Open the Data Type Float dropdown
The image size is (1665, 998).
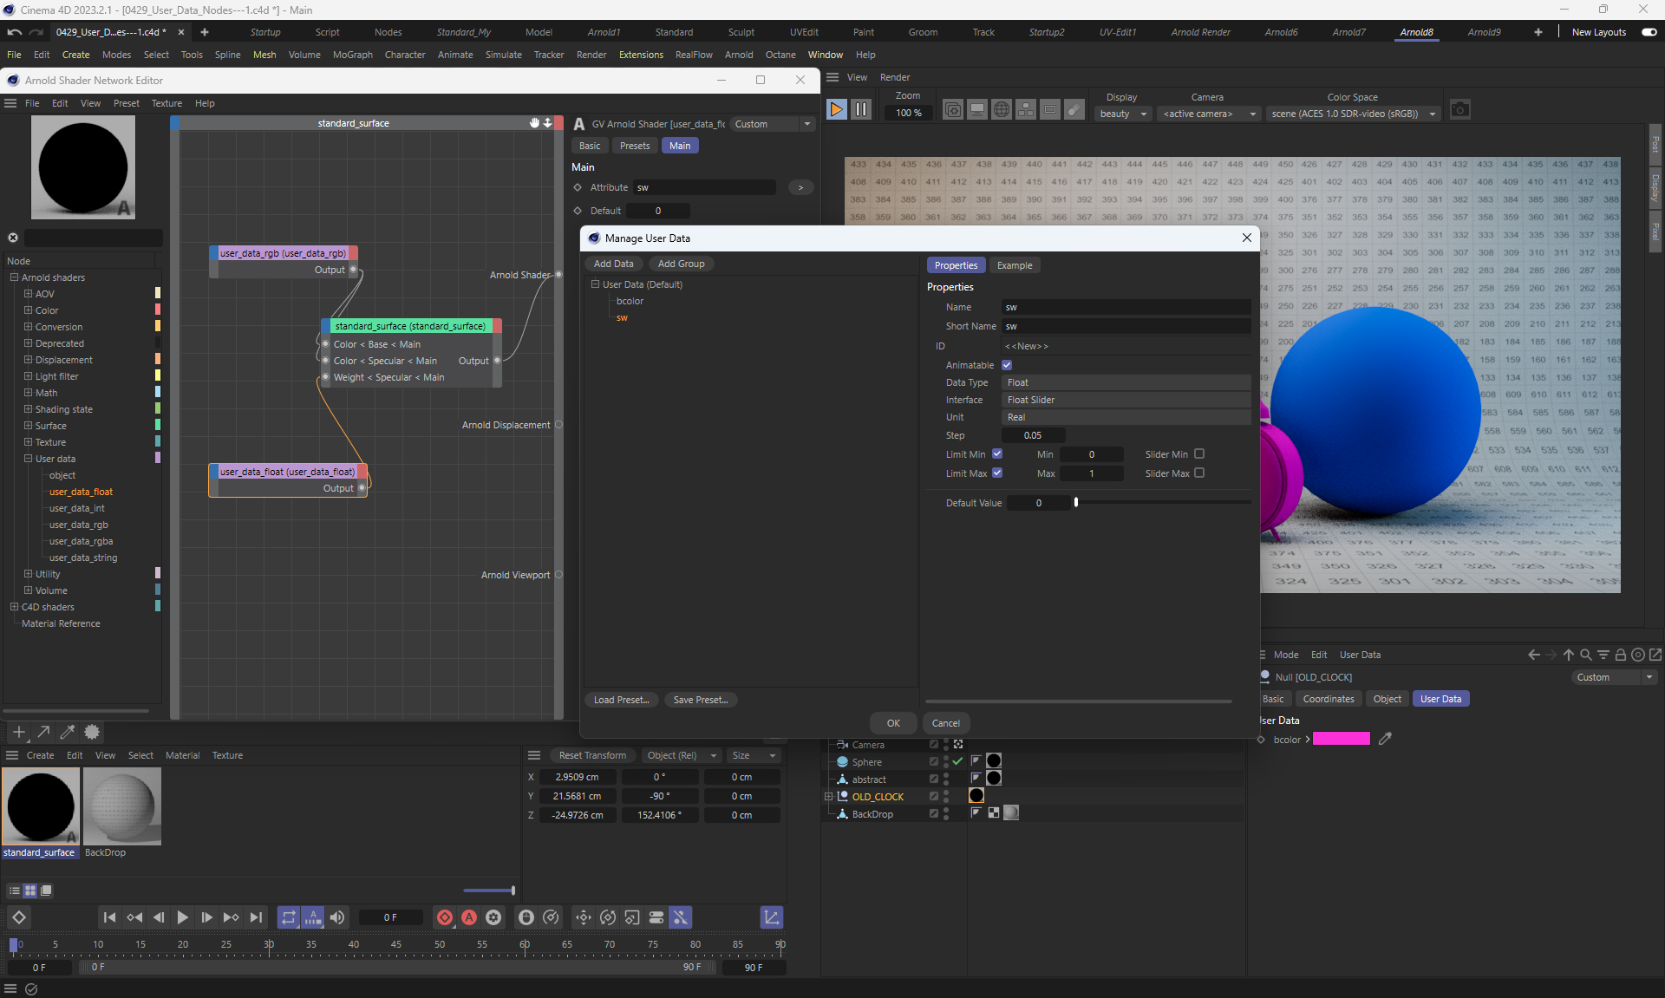[1126, 382]
